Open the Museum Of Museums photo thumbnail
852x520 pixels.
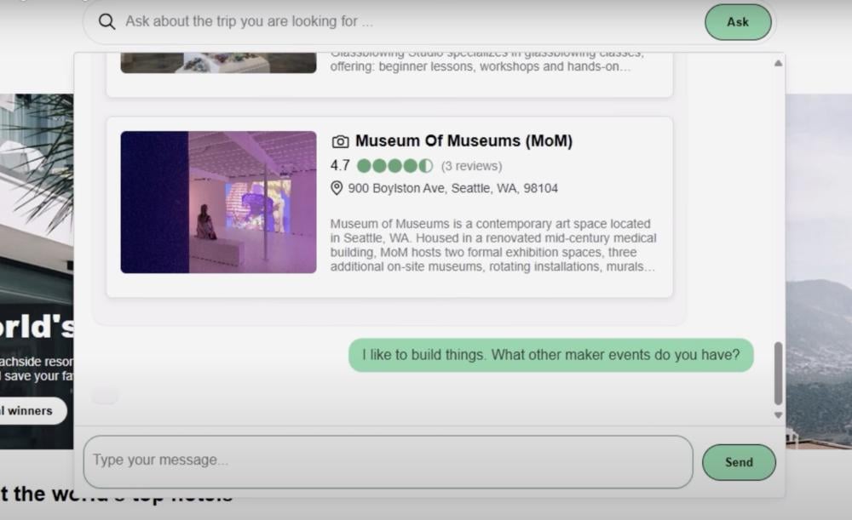click(218, 202)
